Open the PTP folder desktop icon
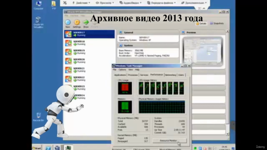 click(54, 5)
